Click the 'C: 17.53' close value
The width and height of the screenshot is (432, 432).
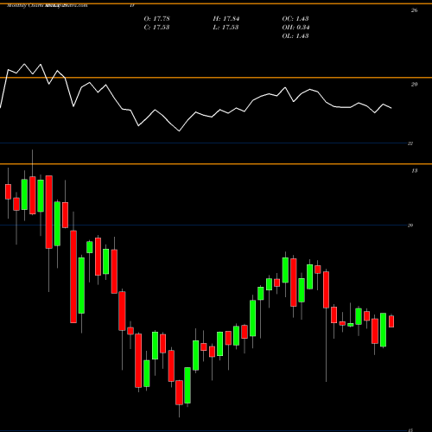coord(156,28)
